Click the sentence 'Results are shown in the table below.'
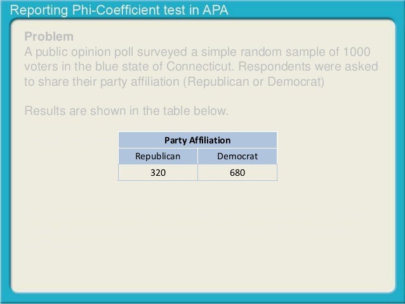 click(126, 111)
